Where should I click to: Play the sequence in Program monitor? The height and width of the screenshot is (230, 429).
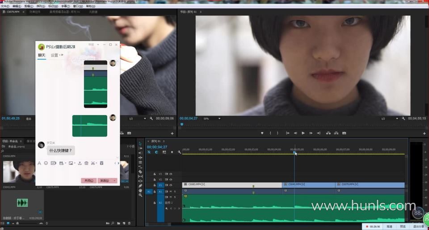click(x=303, y=133)
